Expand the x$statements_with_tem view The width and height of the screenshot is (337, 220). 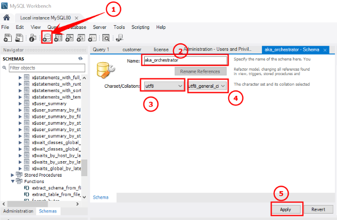click(x=20, y=97)
